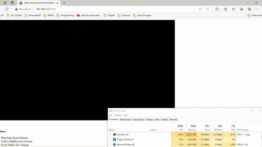The height and width of the screenshot is (147, 262).
Task: Open the English bookmark folder
Action: click(109, 16)
